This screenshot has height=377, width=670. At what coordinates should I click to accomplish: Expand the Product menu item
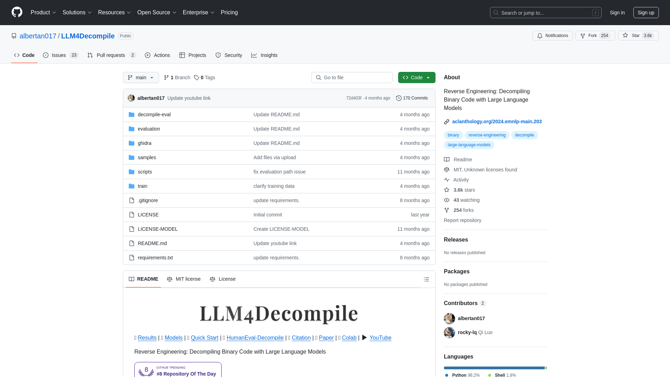[44, 13]
